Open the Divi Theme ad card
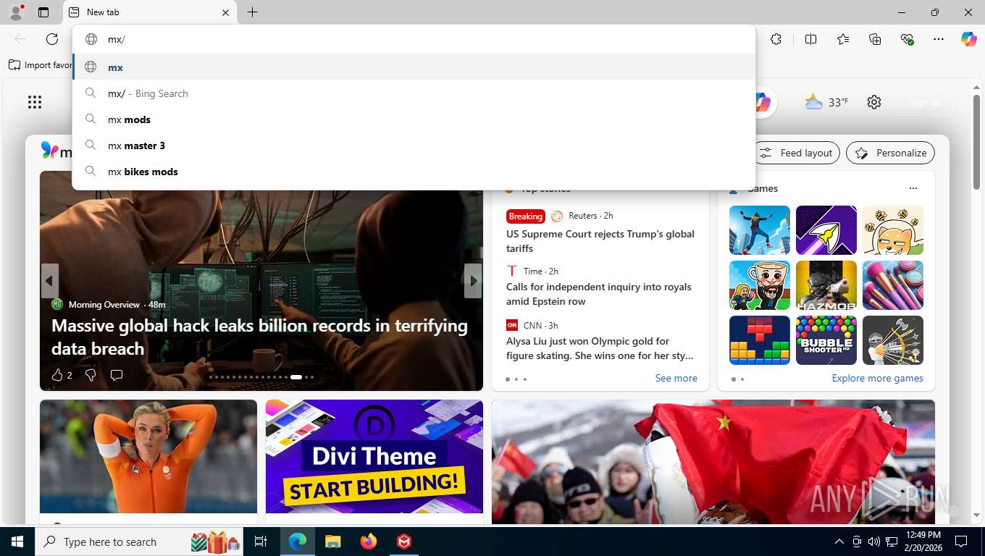The height and width of the screenshot is (556, 985). (374, 461)
